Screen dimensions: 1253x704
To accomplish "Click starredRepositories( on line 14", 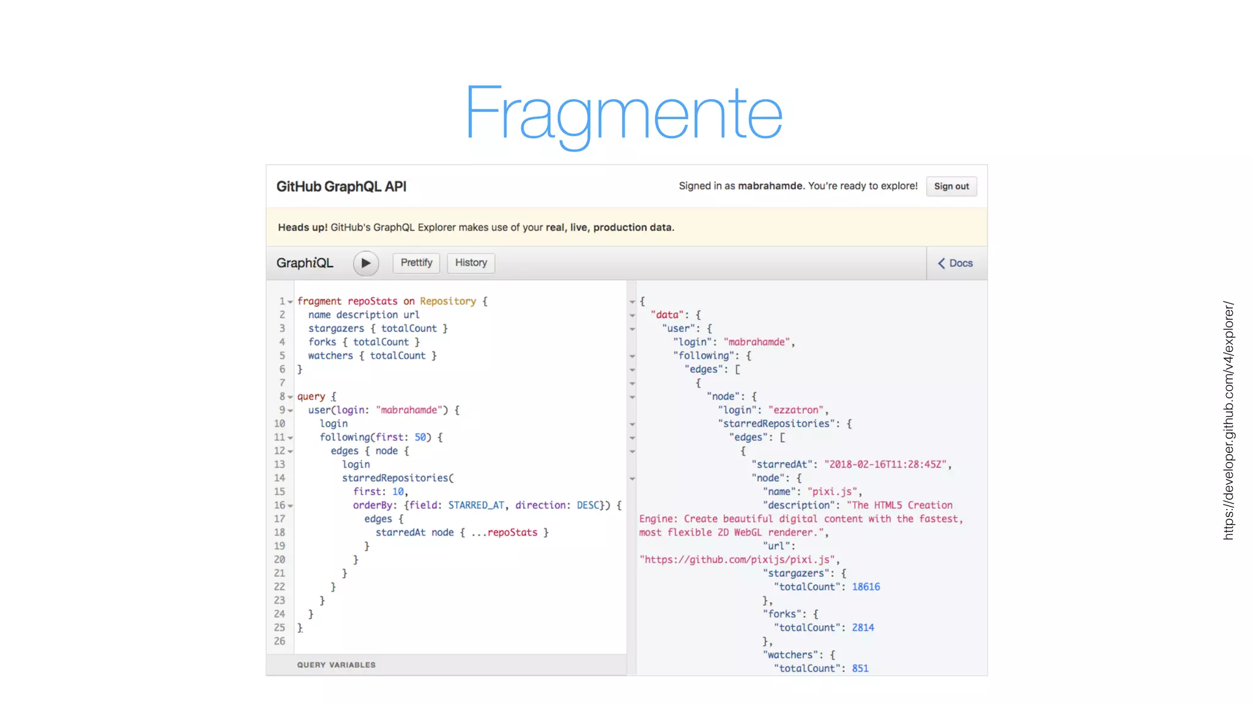I will pyautogui.click(x=398, y=478).
